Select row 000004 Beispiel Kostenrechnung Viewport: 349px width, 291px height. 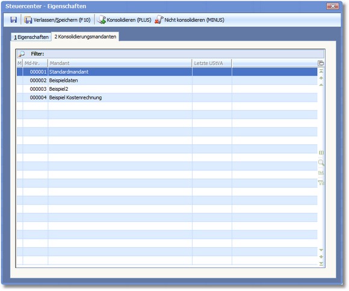167,97
